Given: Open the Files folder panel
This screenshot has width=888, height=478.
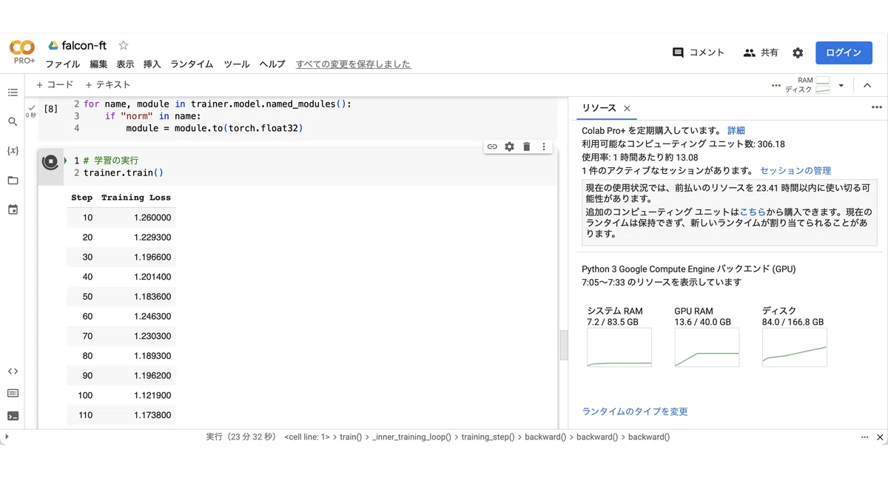Looking at the screenshot, I should pyautogui.click(x=13, y=181).
